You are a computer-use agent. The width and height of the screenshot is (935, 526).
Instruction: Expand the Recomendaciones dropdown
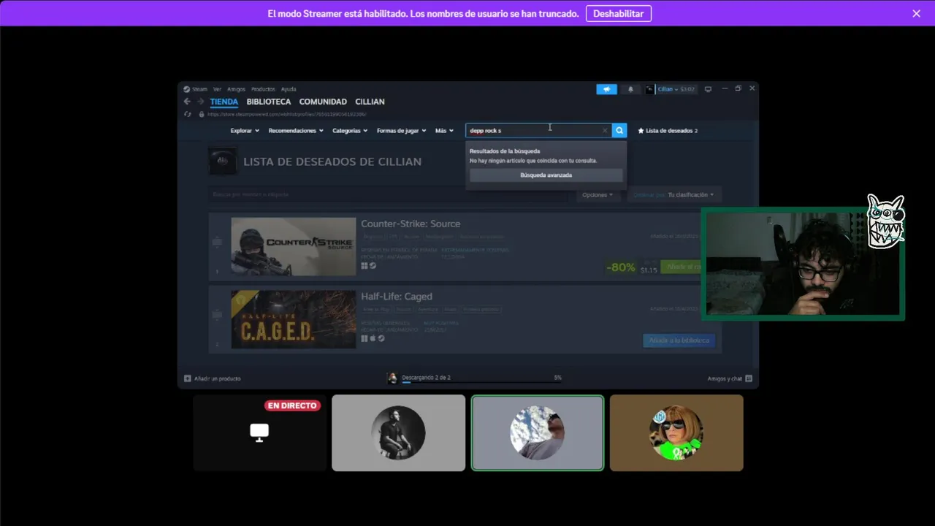pyautogui.click(x=296, y=131)
